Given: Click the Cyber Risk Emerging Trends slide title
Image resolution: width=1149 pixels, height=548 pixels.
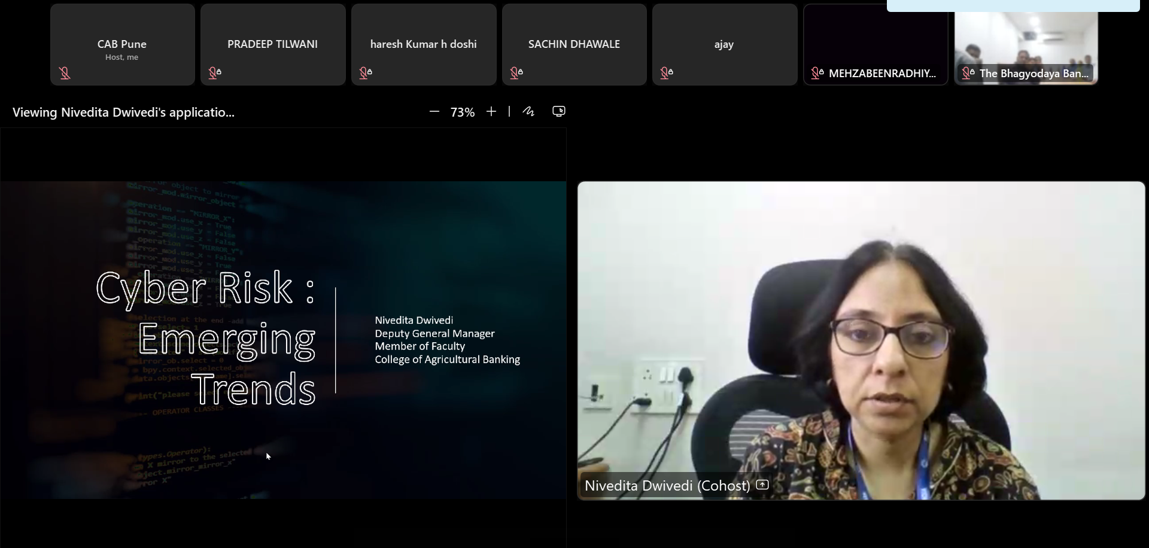Looking at the screenshot, I should click(206, 339).
